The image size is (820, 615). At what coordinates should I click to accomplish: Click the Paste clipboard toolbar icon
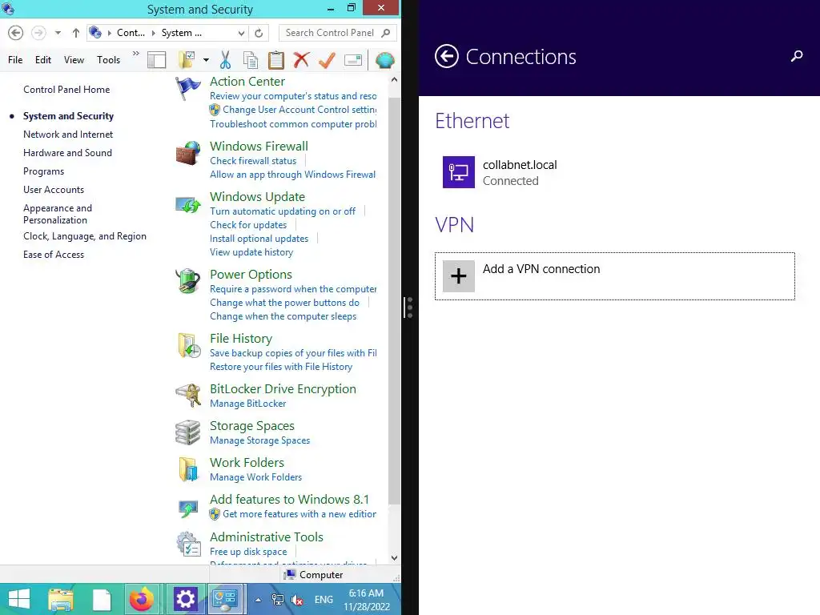click(x=276, y=60)
